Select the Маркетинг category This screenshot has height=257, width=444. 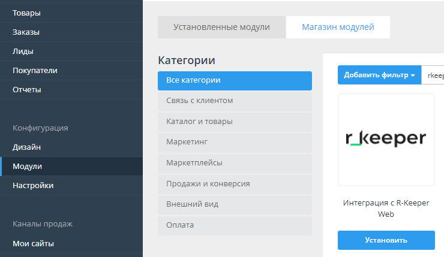pyautogui.click(x=235, y=142)
